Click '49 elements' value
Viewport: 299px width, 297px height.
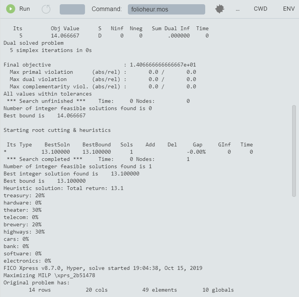pyautogui.click(x=160, y=290)
